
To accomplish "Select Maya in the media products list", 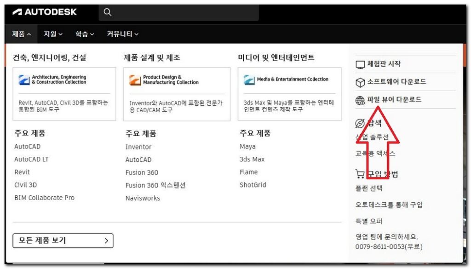I will pyautogui.click(x=247, y=146).
